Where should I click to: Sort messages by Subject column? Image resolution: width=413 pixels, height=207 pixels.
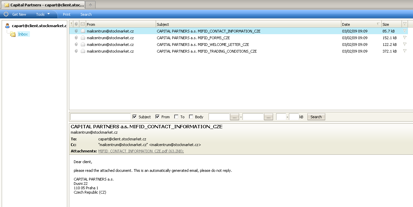[x=249, y=24]
